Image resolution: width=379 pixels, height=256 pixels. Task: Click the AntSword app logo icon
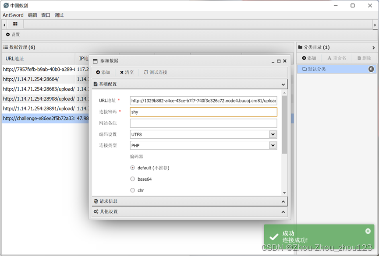[x=6, y=5]
